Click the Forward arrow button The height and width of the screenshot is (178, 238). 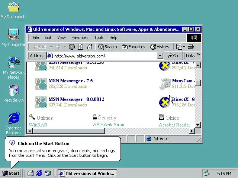tap(58, 47)
